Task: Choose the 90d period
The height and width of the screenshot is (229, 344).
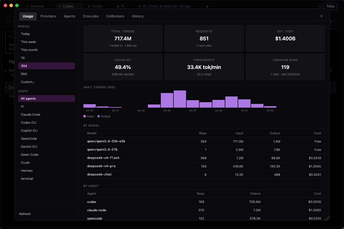Action: pos(46,74)
